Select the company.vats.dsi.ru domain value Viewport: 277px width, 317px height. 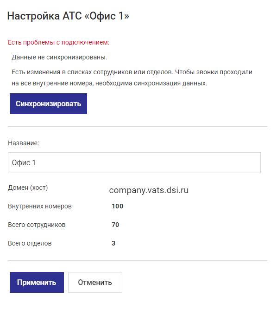(x=149, y=190)
